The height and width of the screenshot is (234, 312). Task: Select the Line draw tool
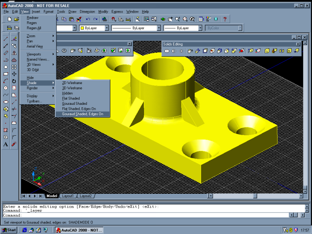6,39
